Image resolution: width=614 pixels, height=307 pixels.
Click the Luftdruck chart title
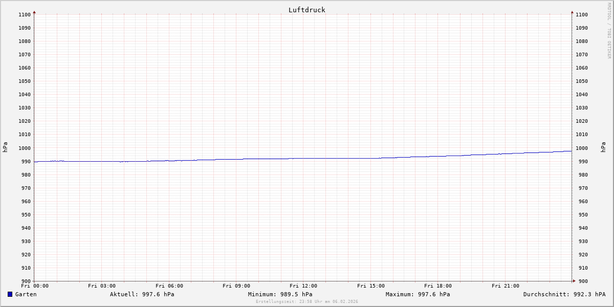(306, 10)
